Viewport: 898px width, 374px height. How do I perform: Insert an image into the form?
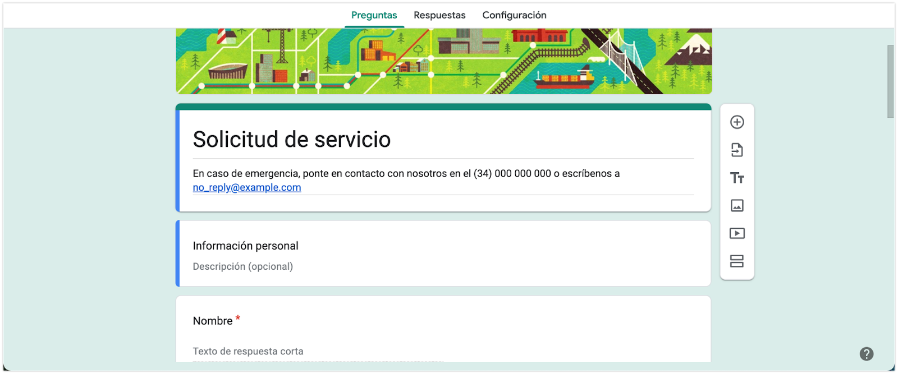click(x=737, y=205)
